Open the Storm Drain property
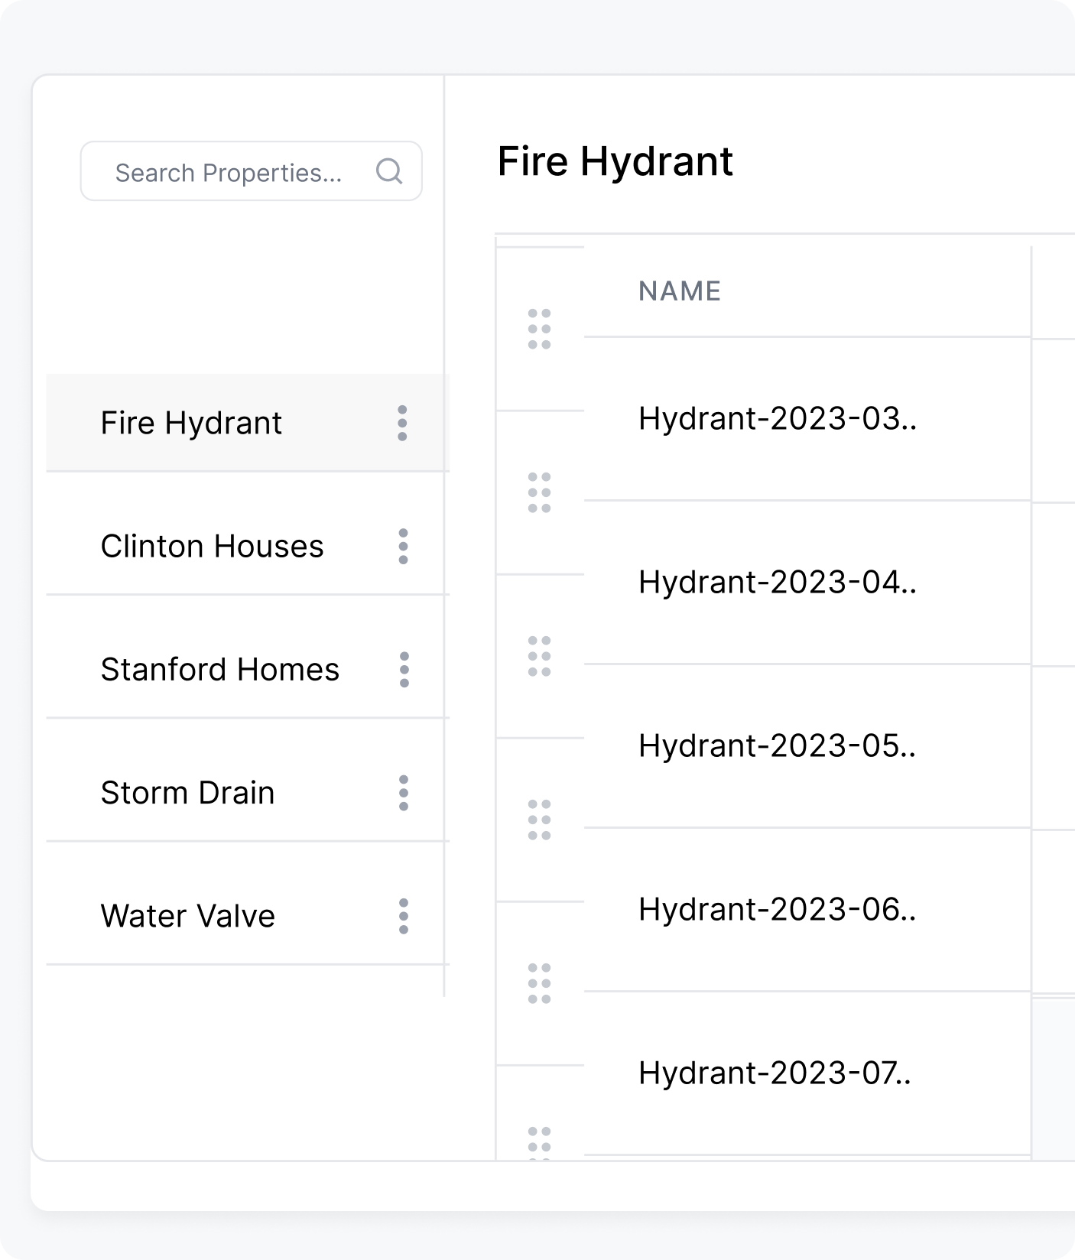 tap(187, 792)
